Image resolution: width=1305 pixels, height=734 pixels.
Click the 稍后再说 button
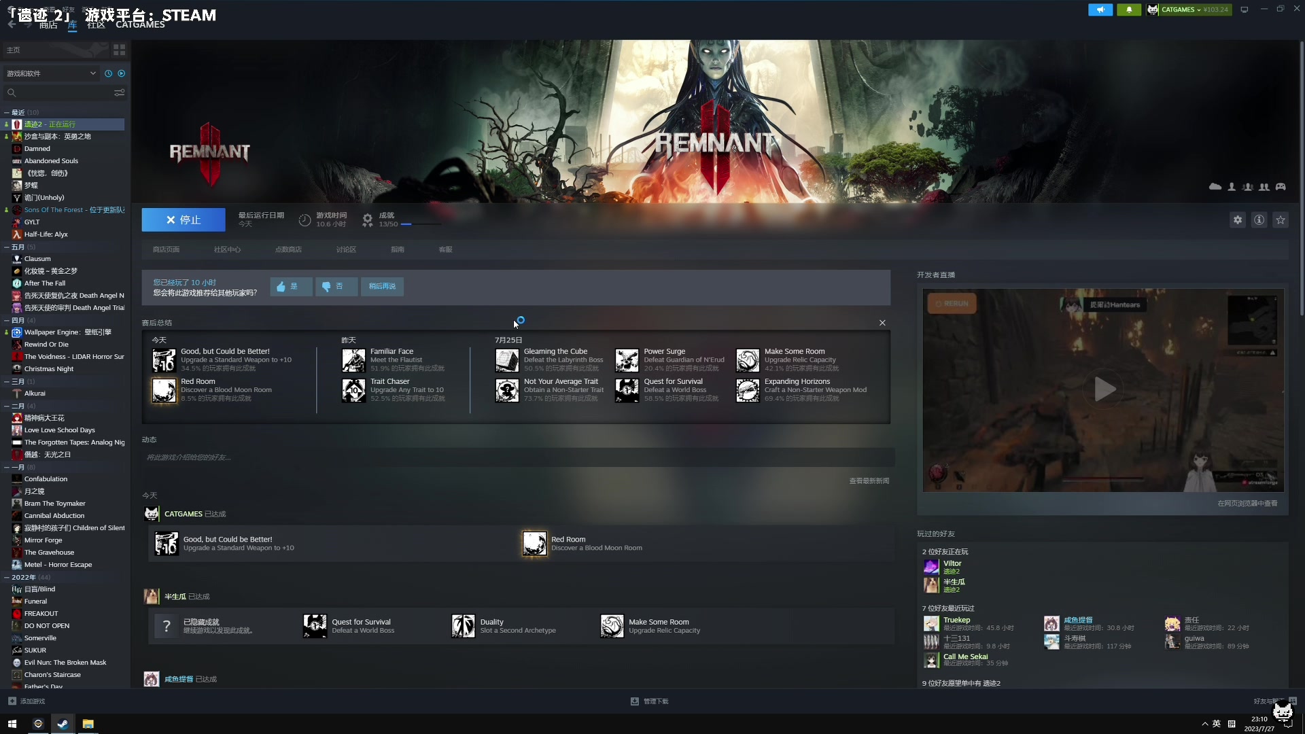[x=382, y=286]
